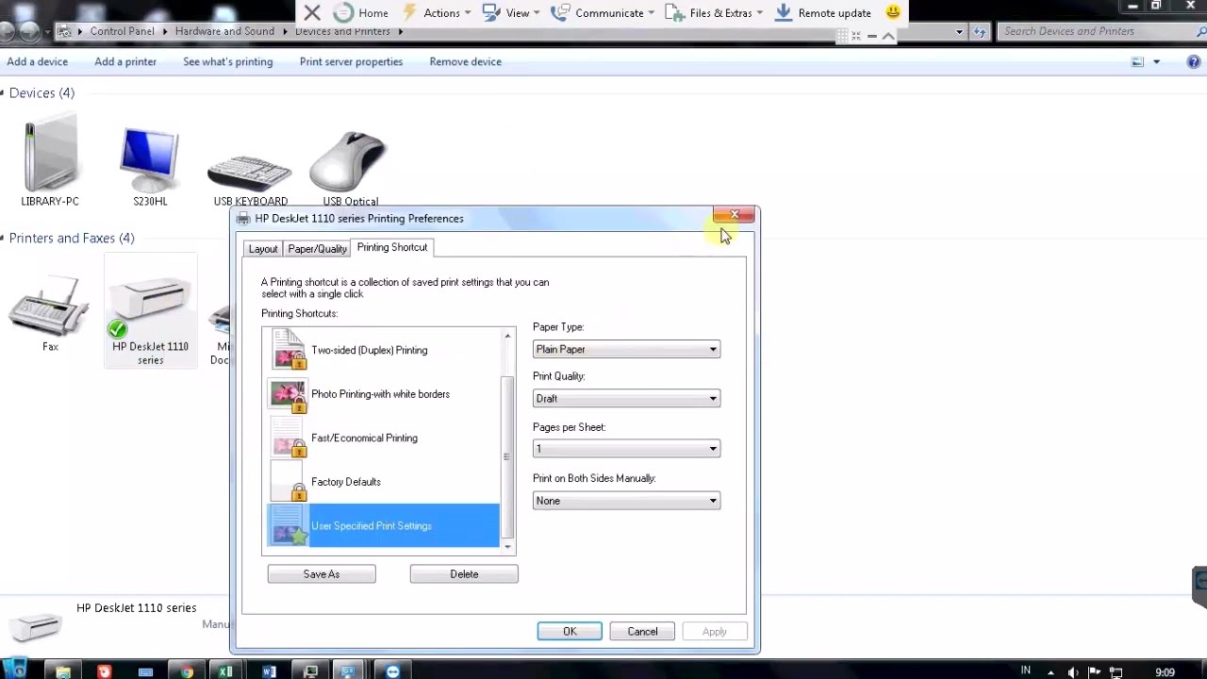Image resolution: width=1207 pixels, height=679 pixels.
Task: Open the TeamViewer Communicate menu
Action: pyautogui.click(x=603, y=12)
